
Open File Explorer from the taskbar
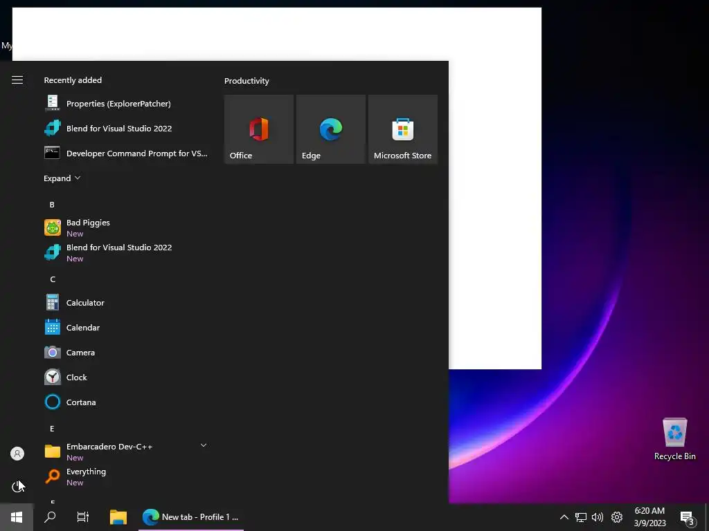(118, 517)
